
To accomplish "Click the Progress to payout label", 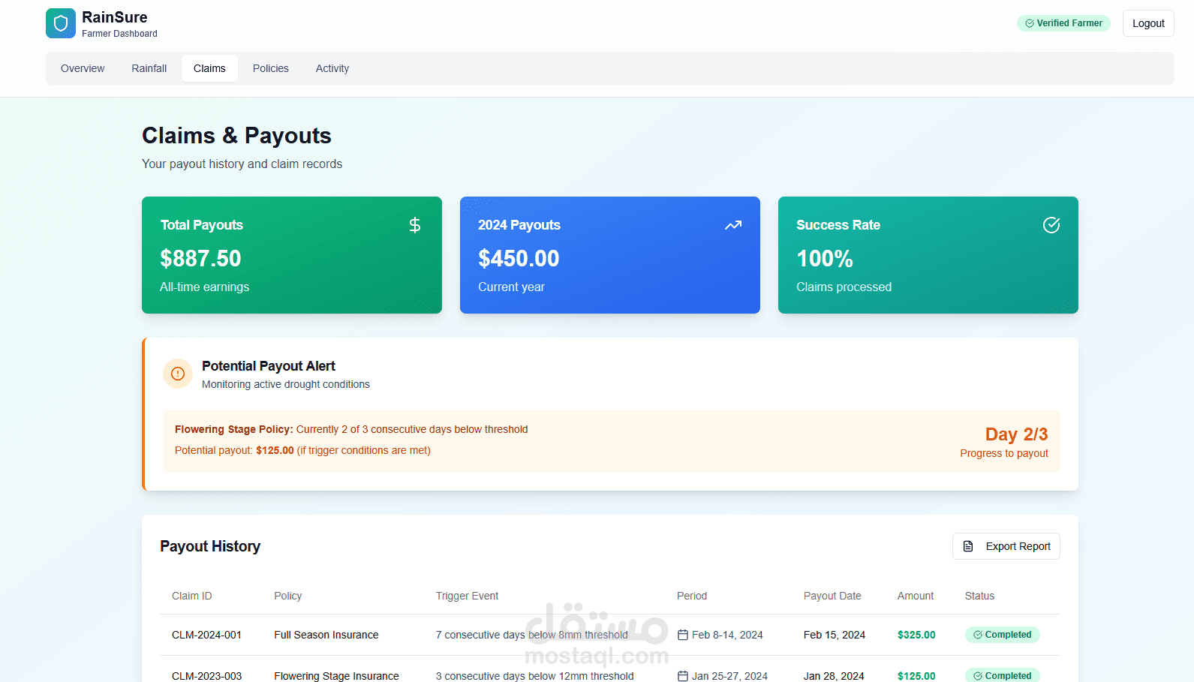I will pyautogui.click(x=1004, y=453).
